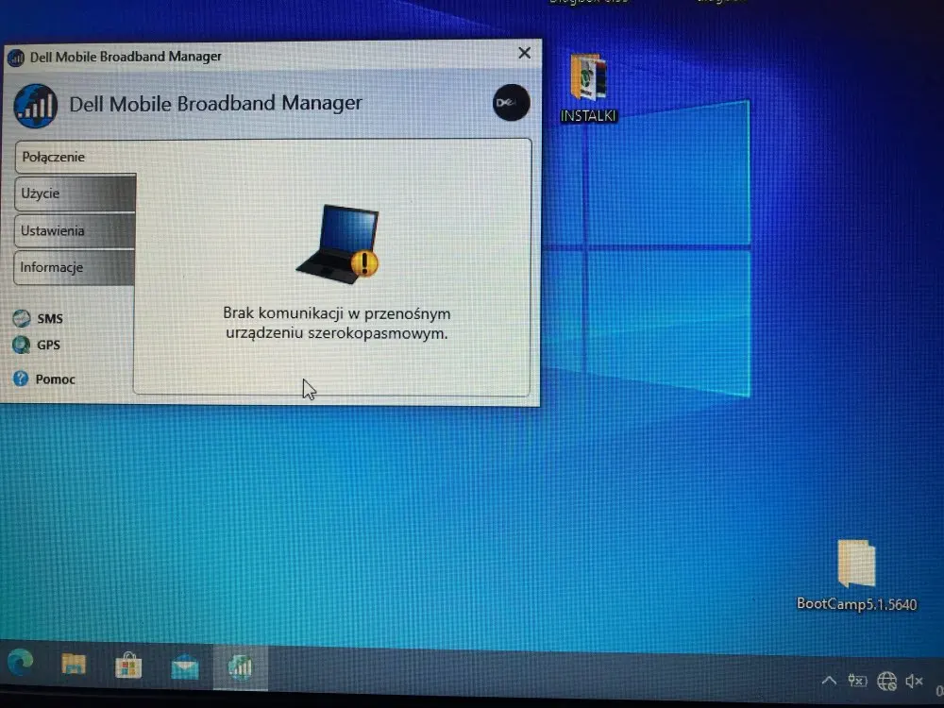Open the Ustawienia tab
The width and height of the screenshot is (944, 708).
click(x=75, y=230)
